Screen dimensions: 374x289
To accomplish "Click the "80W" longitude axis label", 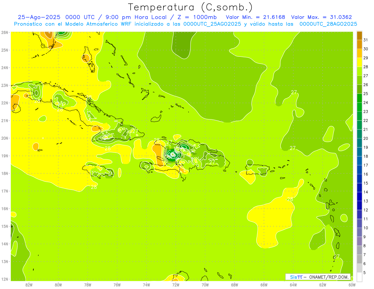I will [x=58, y=285].
